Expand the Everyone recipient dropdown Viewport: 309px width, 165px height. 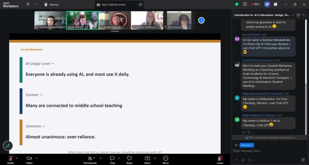coord(247,145)
